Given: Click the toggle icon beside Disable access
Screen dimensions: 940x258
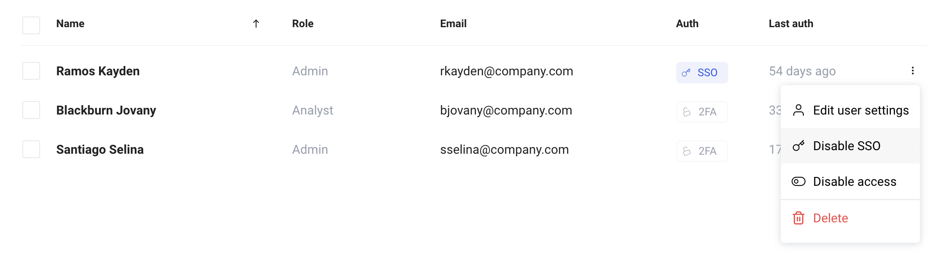Looking at the screenshot, I should click(799, 181).
